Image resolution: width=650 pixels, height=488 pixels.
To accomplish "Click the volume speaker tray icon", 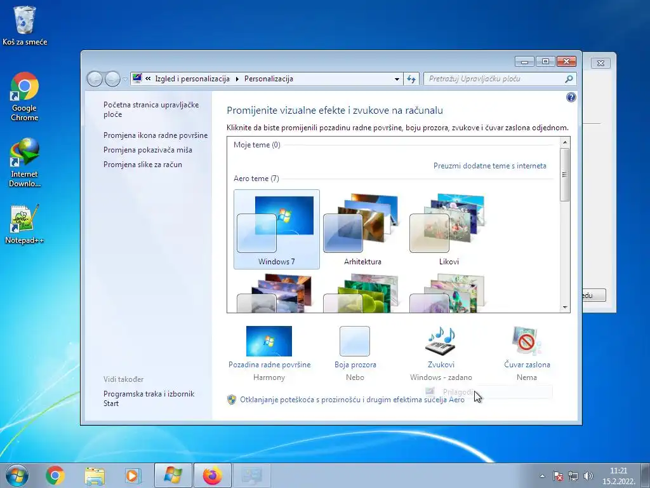I will pyautogui.click(x=588, y=475).
